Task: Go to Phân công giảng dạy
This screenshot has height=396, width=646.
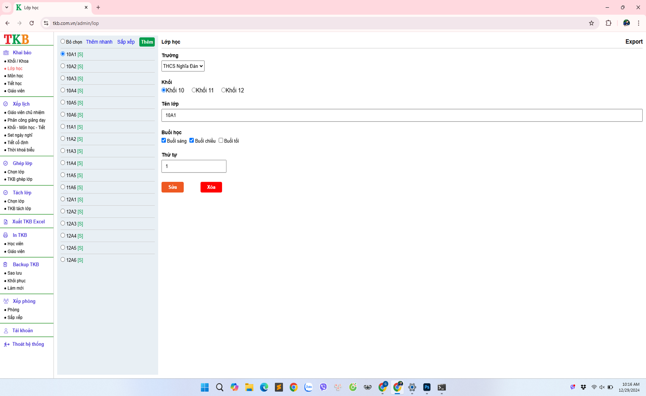Action: 27,120
